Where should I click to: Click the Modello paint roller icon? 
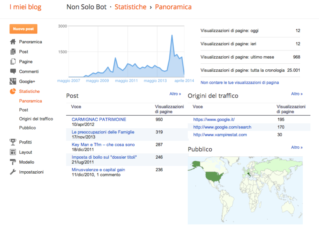(x=13, y=162)
